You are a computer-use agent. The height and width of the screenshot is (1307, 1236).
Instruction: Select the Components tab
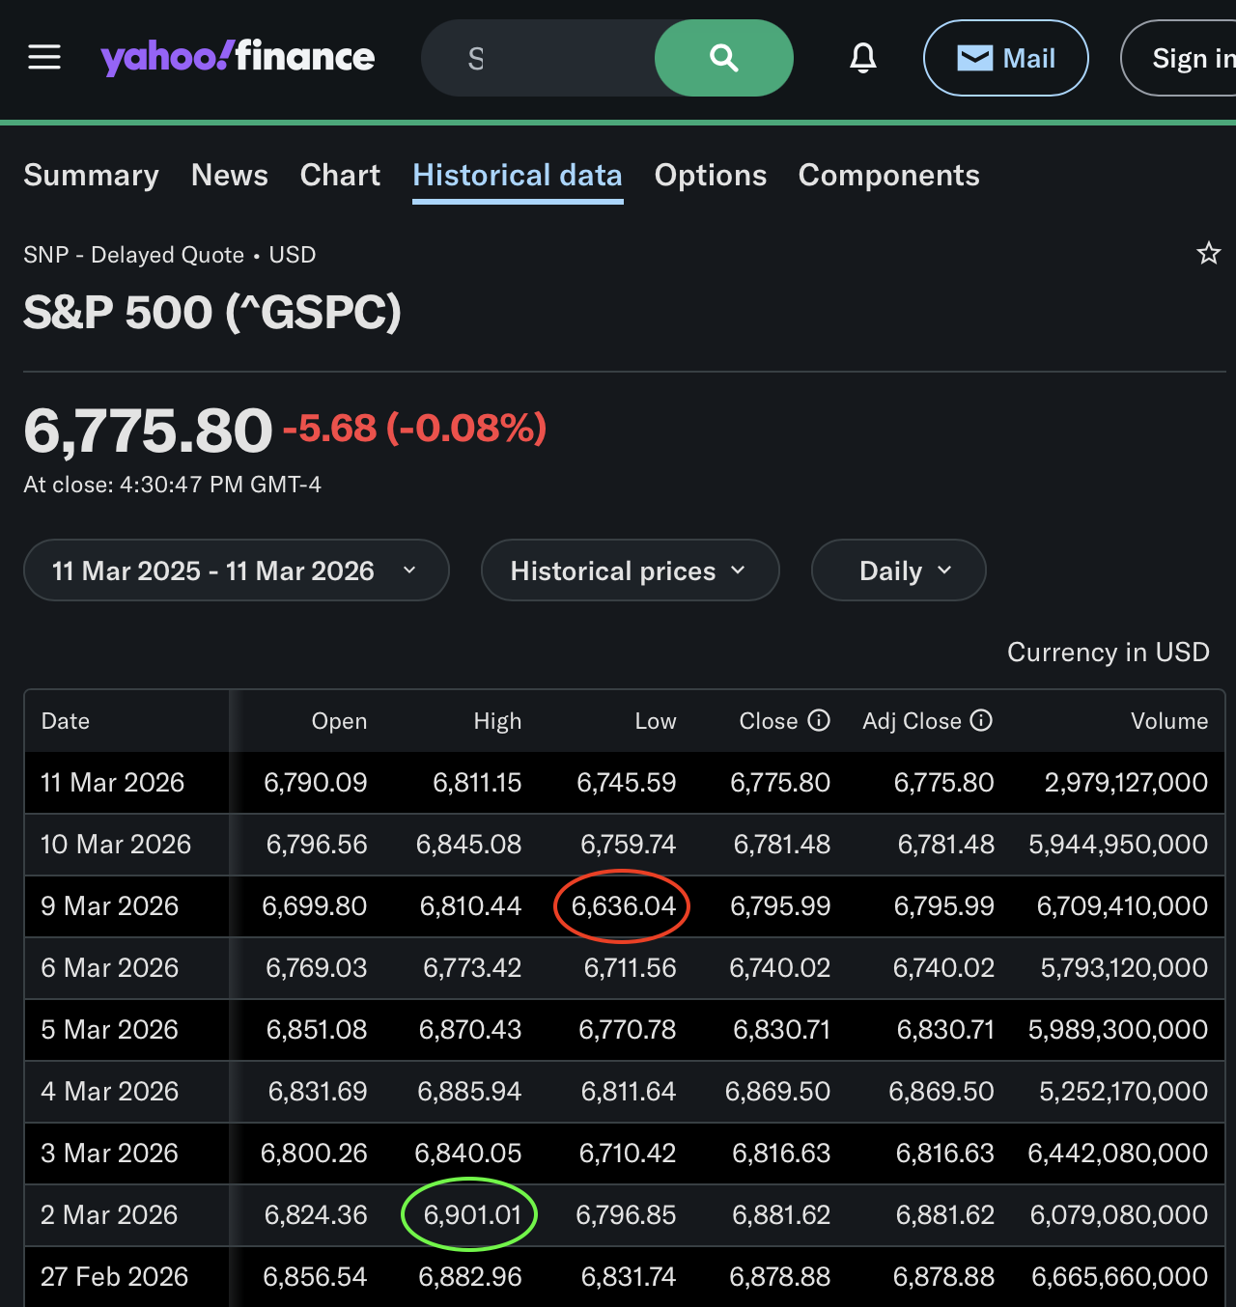coord(888,176)
